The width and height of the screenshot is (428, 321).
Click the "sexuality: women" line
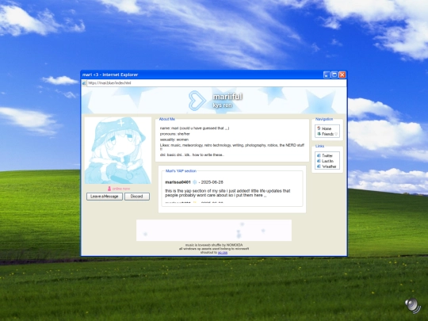pos(174,139)
